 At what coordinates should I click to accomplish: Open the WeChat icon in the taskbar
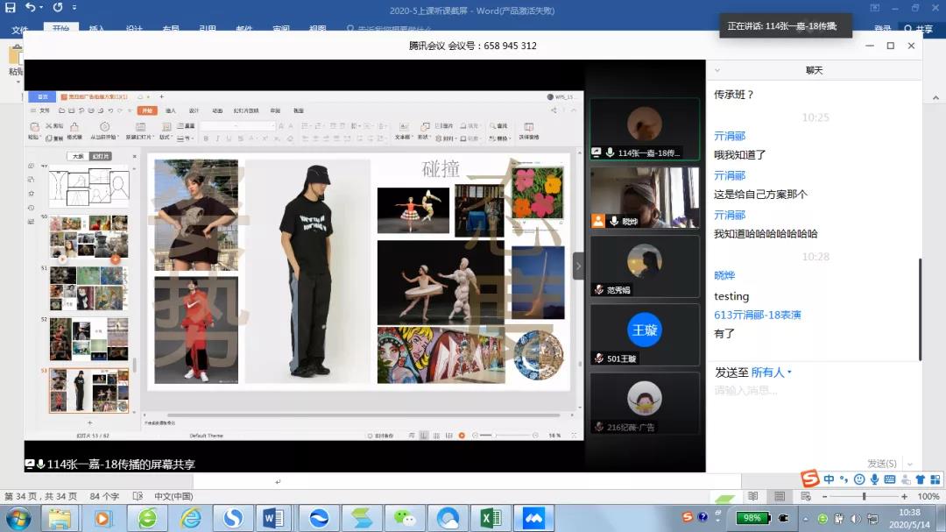point(404,518)
